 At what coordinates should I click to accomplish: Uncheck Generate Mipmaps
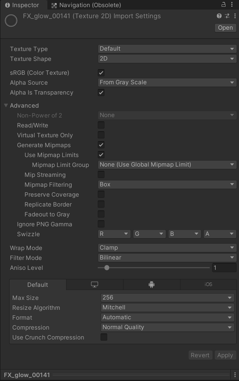101,145
